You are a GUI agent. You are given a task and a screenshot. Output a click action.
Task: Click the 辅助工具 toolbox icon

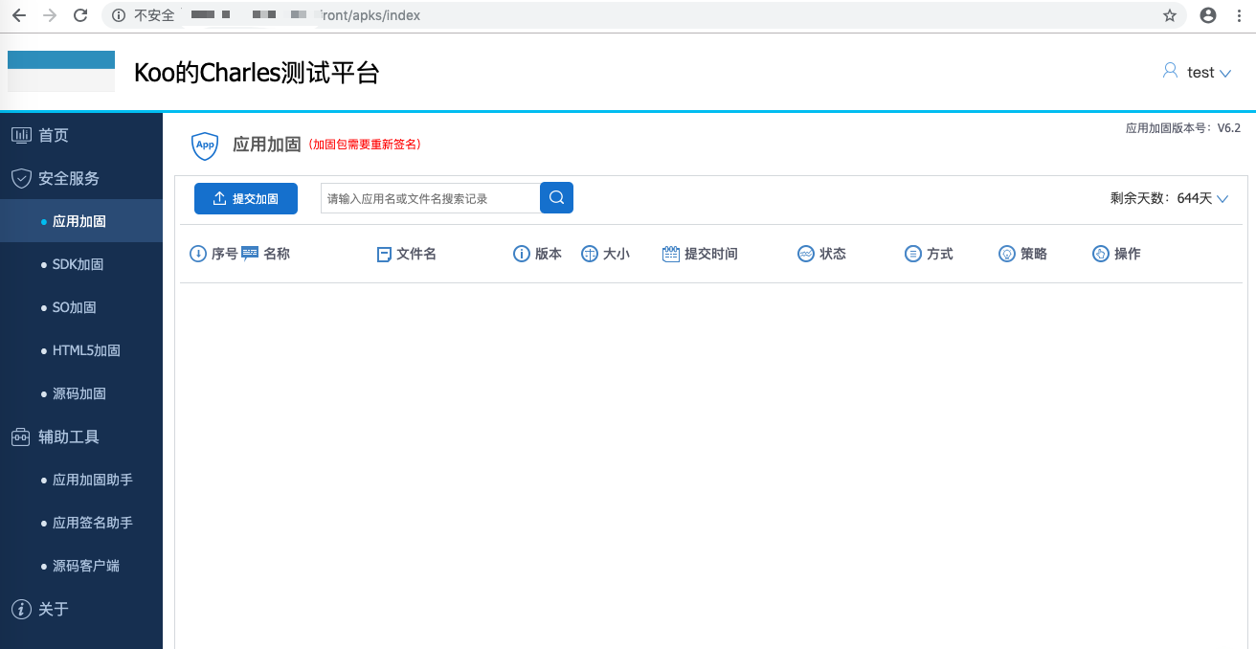[21, 436]
